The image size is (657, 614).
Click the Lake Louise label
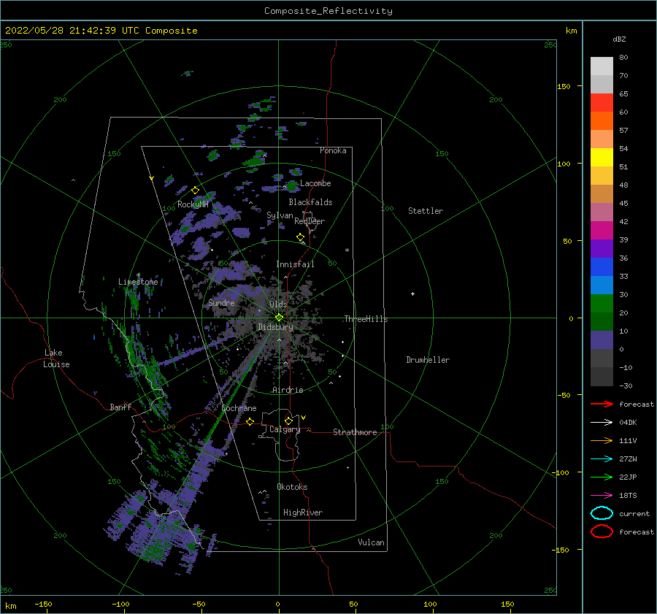click(x=56, y=358)
